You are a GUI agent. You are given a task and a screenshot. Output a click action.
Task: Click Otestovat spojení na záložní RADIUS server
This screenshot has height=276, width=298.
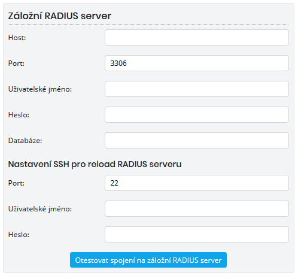coord(148,260)
